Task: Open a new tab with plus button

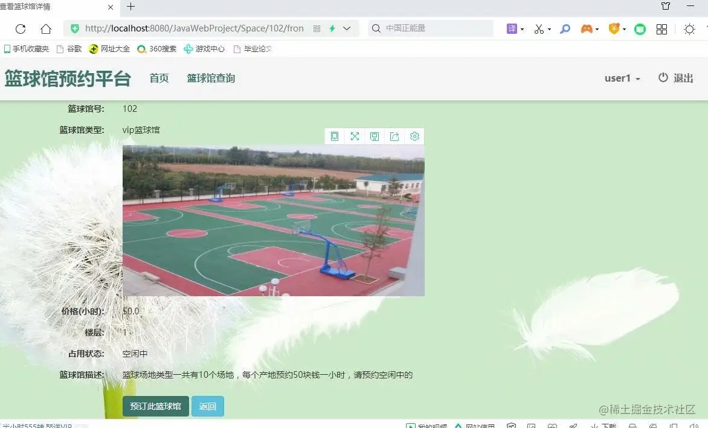Action: pyautogui.click(x=131, y=6)
